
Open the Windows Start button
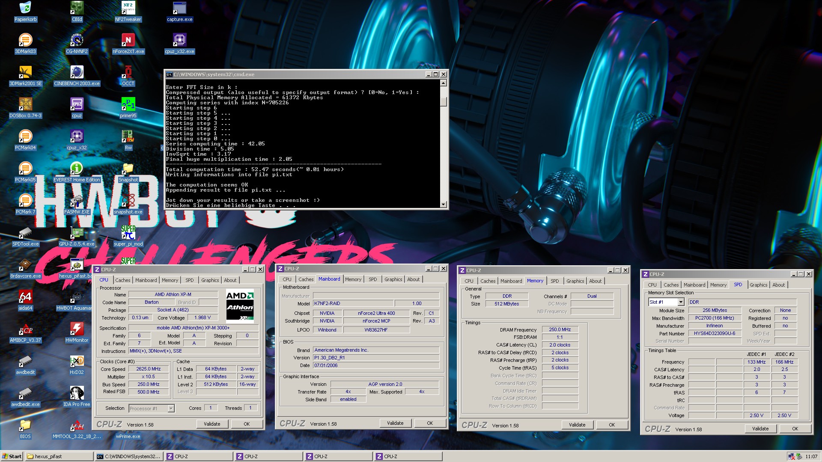click(x=12, y=456)
